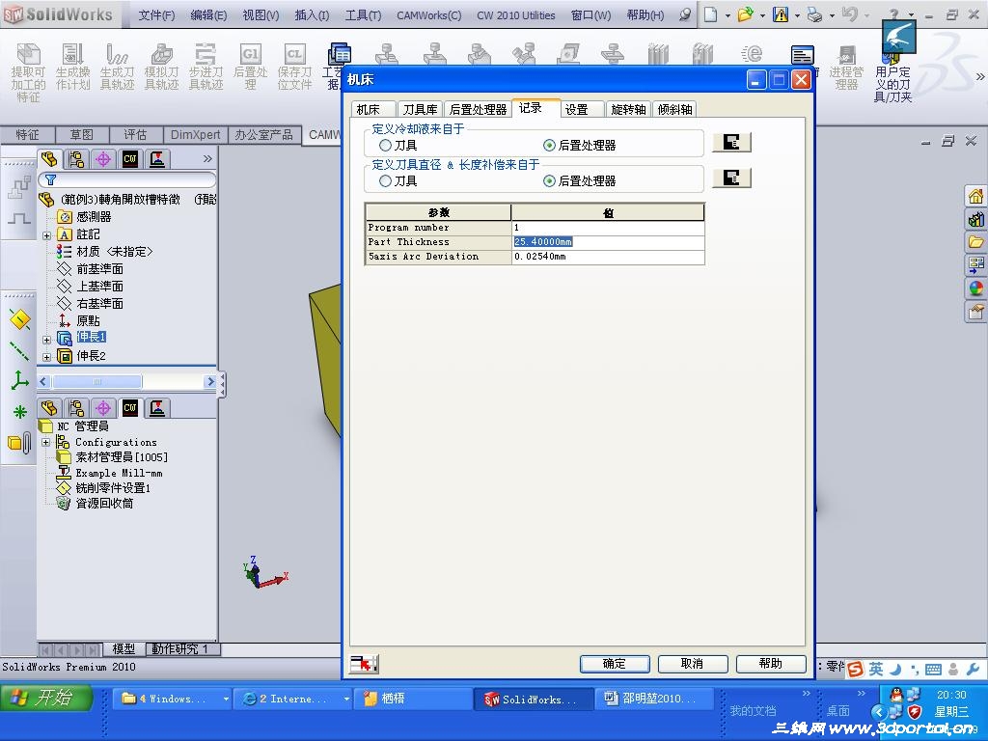
Task: Open dropdown arrow next to Open icon
Action: point(762,15)
